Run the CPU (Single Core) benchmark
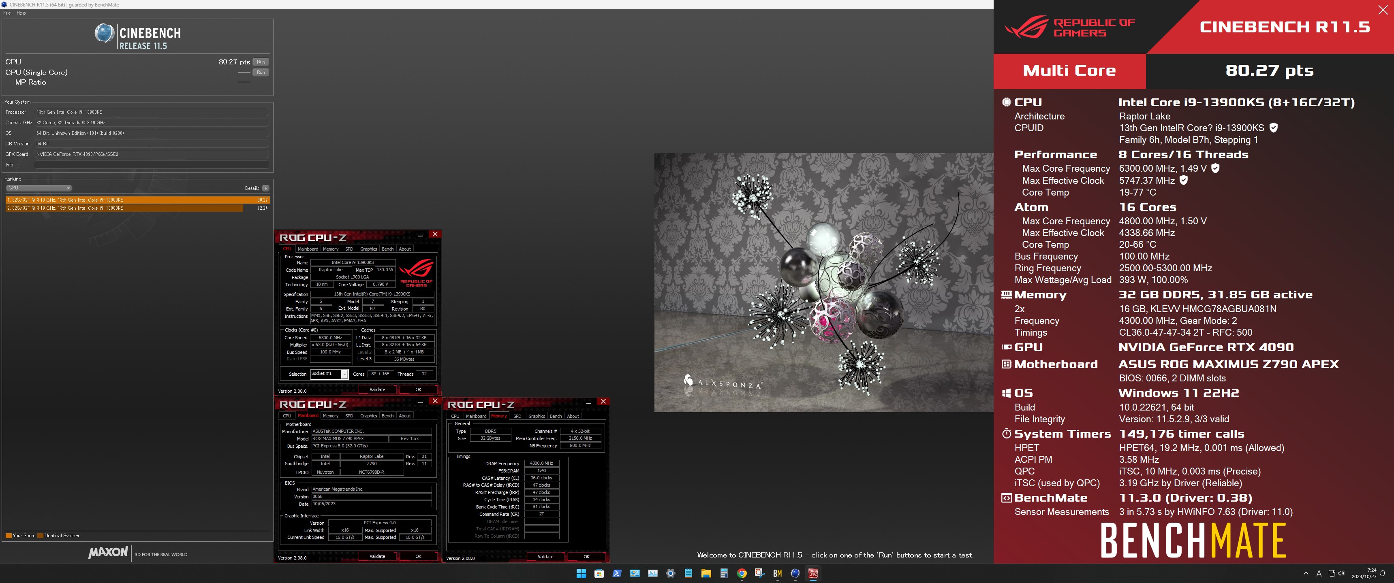 tap(261, 72)
